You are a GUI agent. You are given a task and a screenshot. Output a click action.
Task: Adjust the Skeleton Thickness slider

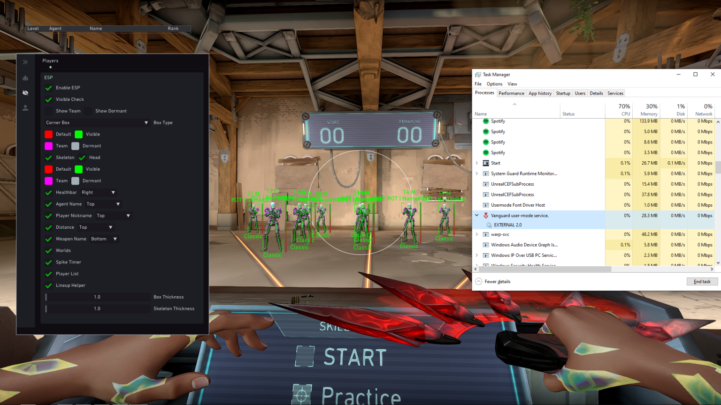coord(97,309)
